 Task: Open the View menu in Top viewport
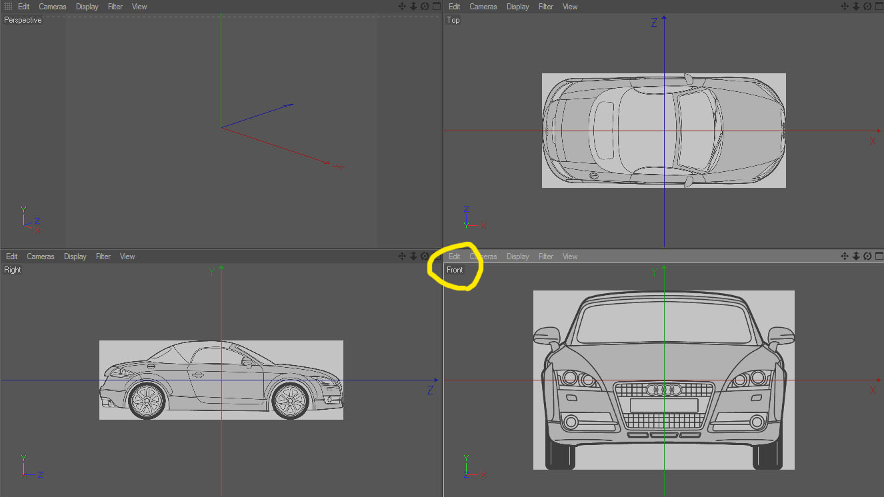570,7
